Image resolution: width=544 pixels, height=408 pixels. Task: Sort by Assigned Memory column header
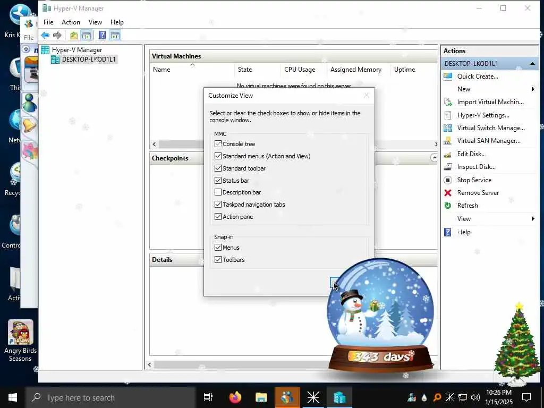359,70
